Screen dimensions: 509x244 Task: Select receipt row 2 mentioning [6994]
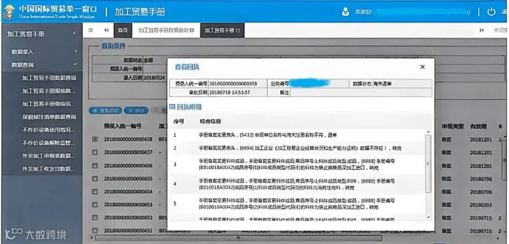click(297, 148)
